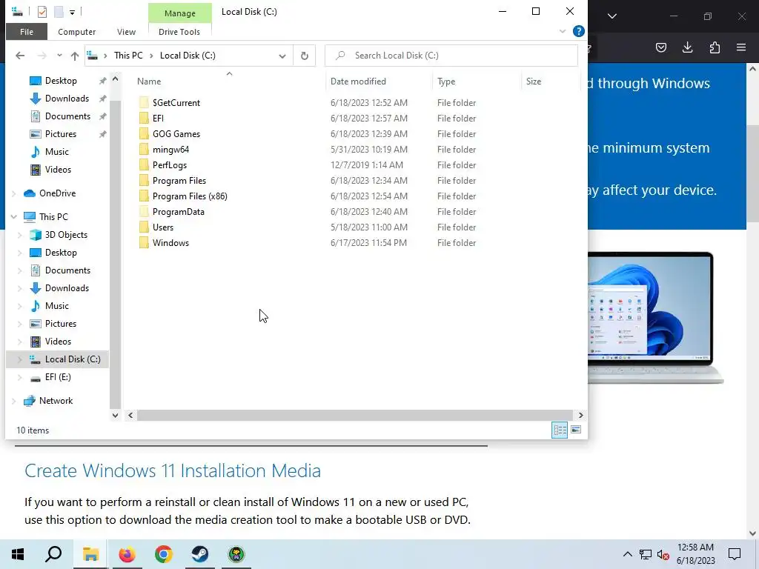Open Steam from the taskbar

[200, 554]
